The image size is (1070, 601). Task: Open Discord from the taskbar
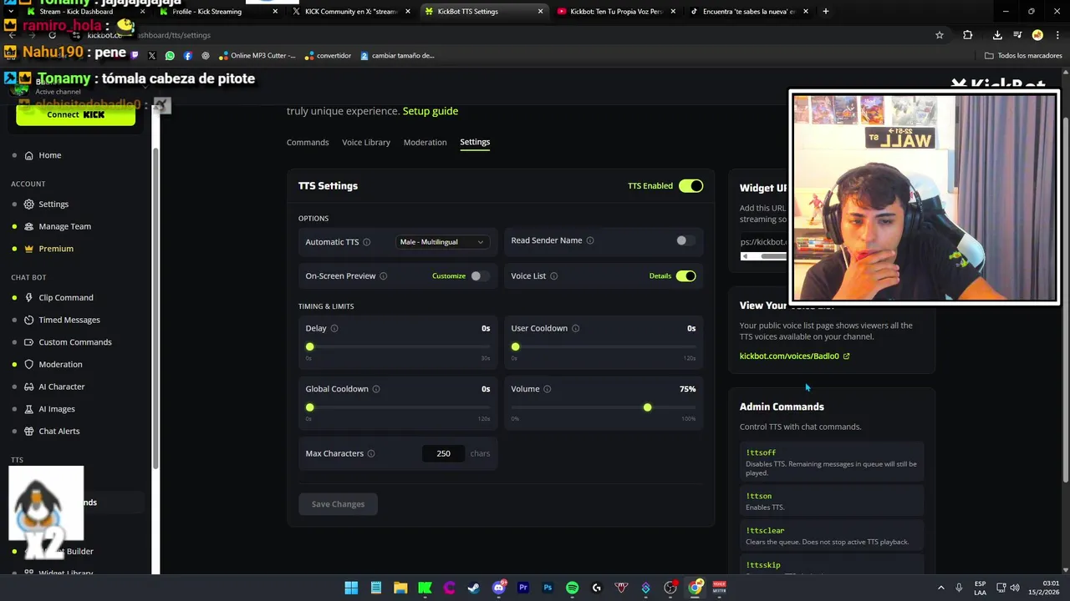pyautogui.click(x=499, y=588)
